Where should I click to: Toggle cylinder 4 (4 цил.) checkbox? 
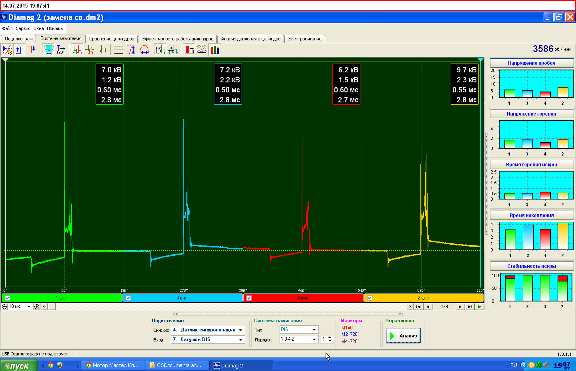249,298
